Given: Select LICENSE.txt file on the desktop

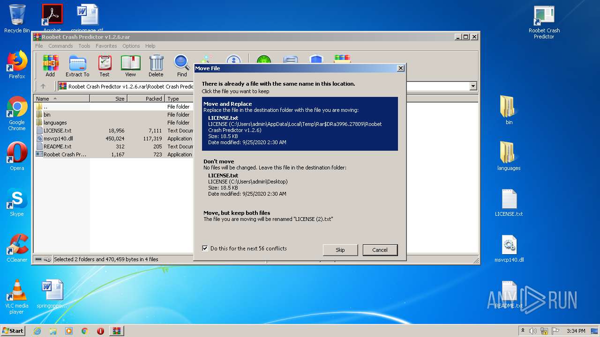Looking at the screenshot, I should pyautogui.click(x=509, y=202).
